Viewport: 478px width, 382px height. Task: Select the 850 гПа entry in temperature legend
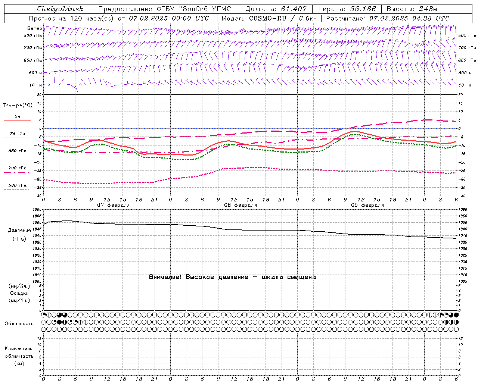point(18,151)
